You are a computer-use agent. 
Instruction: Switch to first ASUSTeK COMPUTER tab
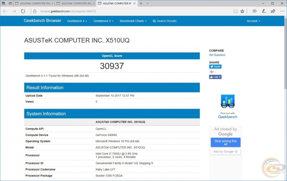coord(34,3)
